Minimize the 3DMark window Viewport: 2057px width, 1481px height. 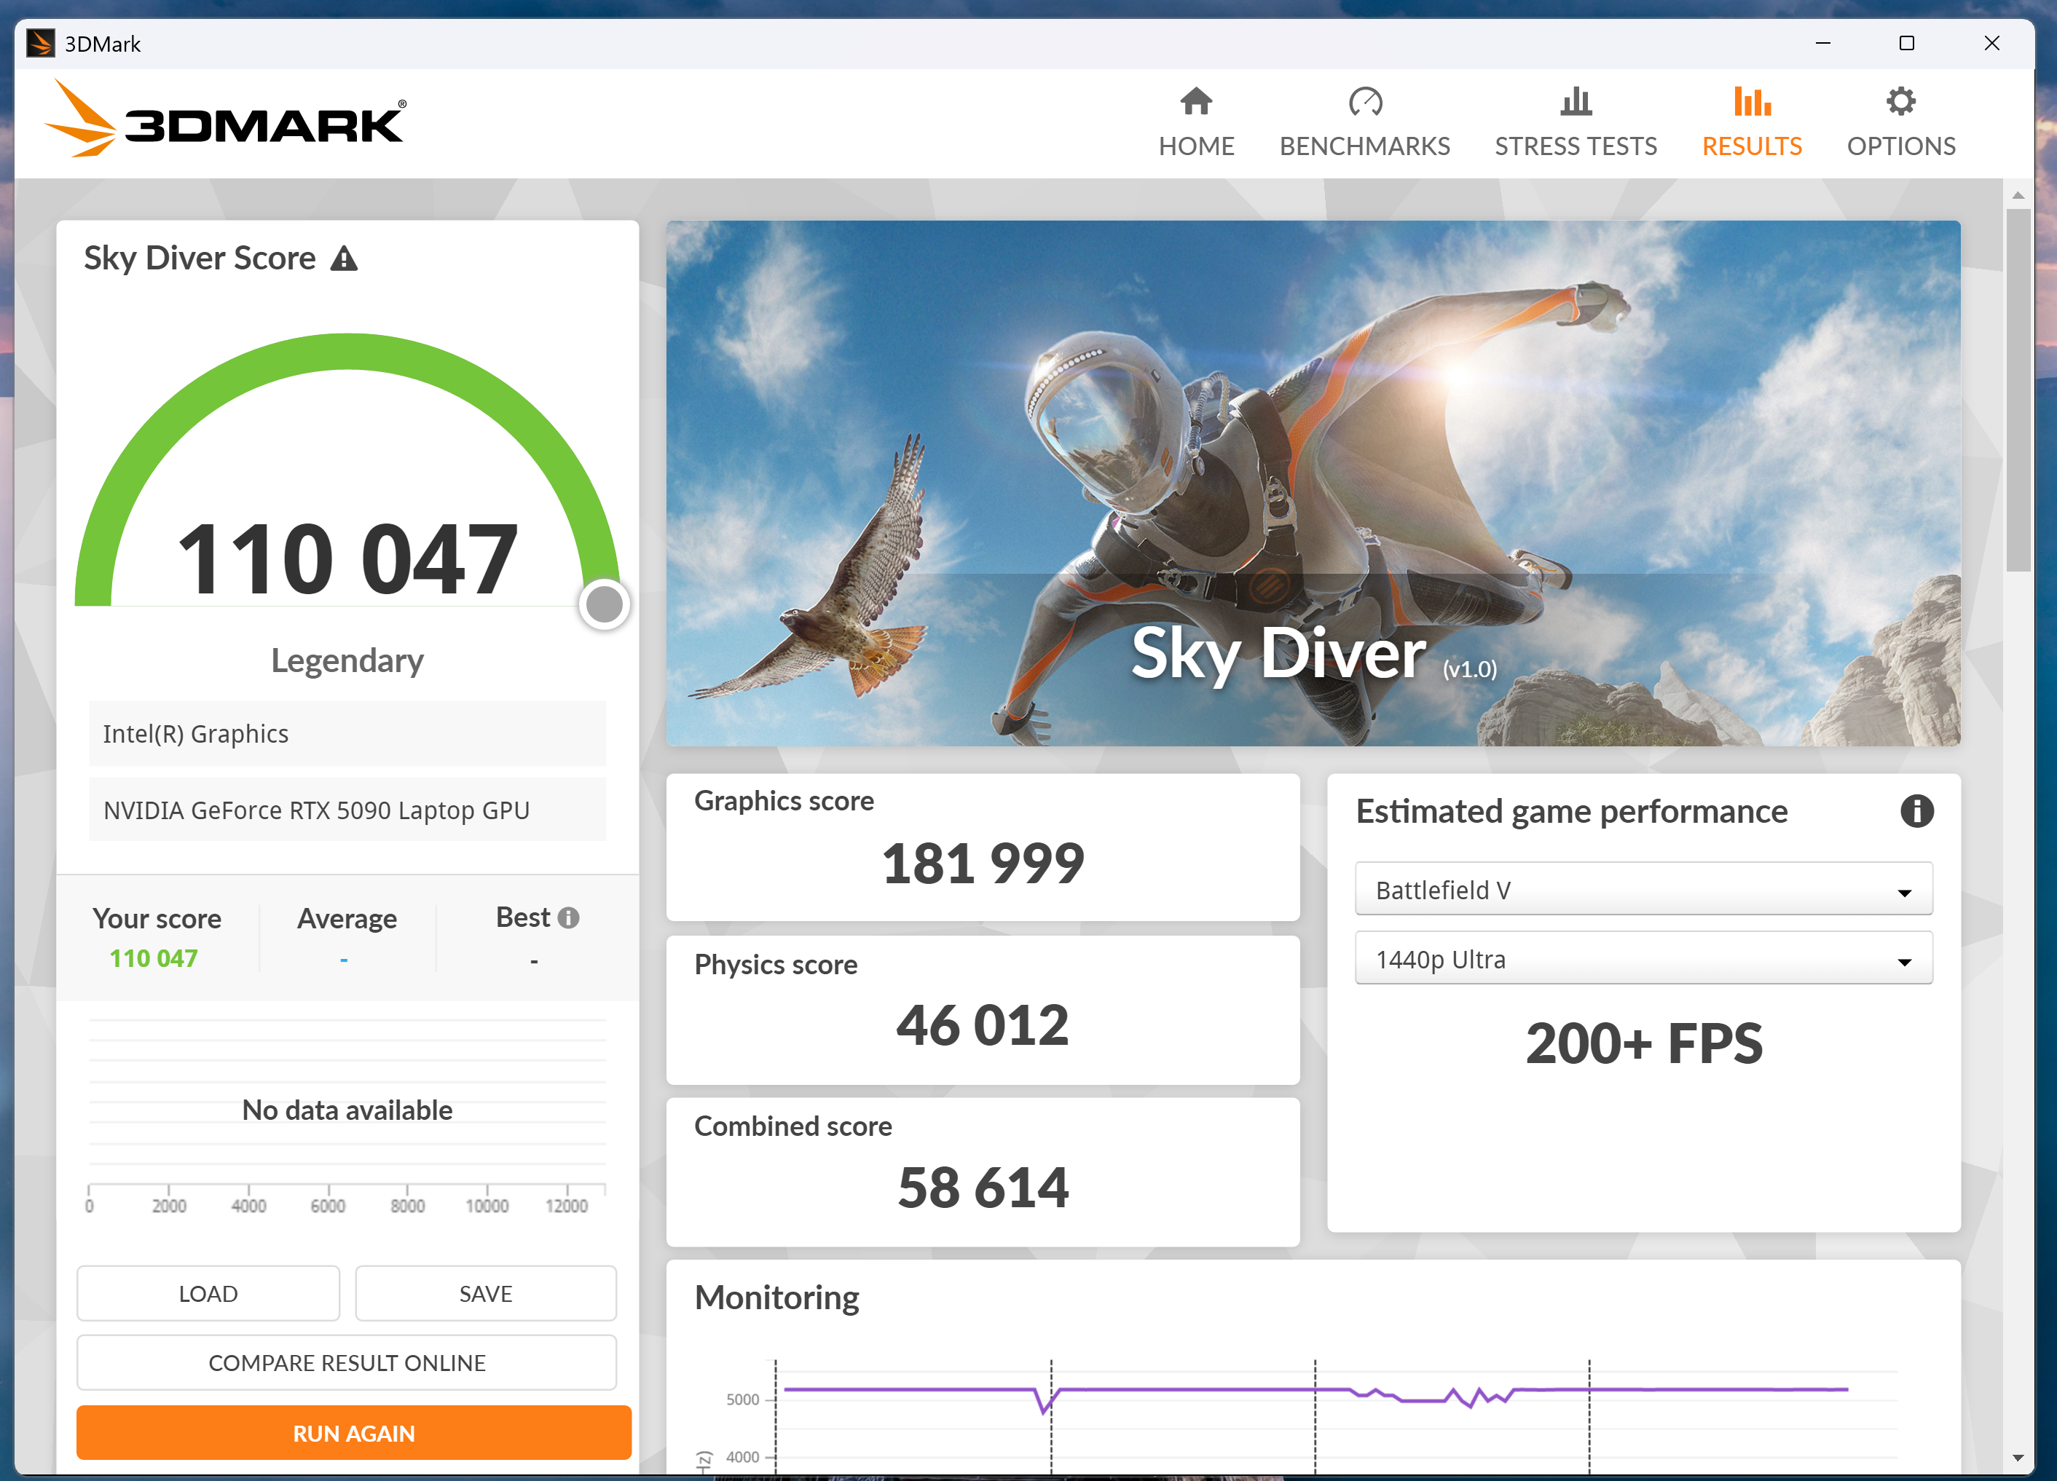1822,44
